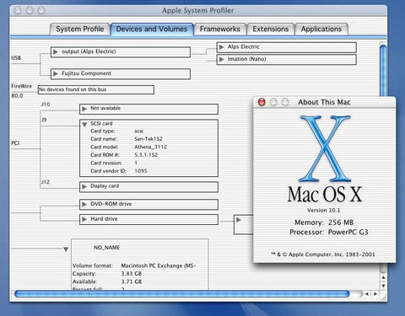Screen dimensions: 405x316
Task: Select the Card name value Seri-Tek1S2
Action: click(148, 139)
